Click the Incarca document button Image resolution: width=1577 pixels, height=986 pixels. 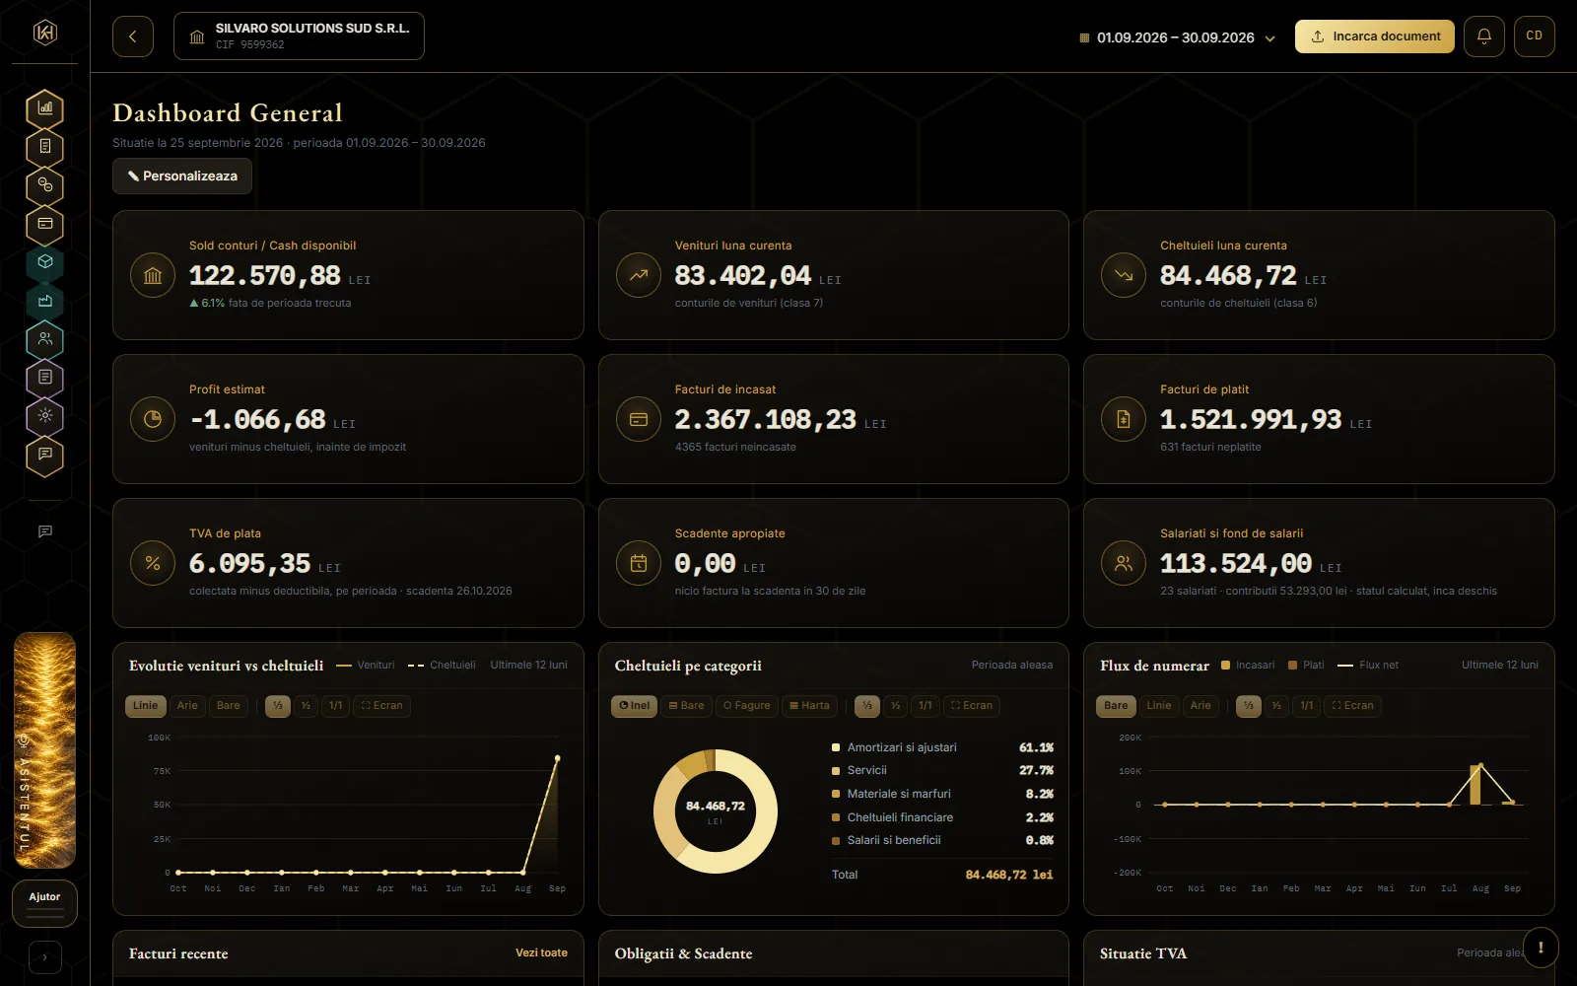click(1375, 36)
